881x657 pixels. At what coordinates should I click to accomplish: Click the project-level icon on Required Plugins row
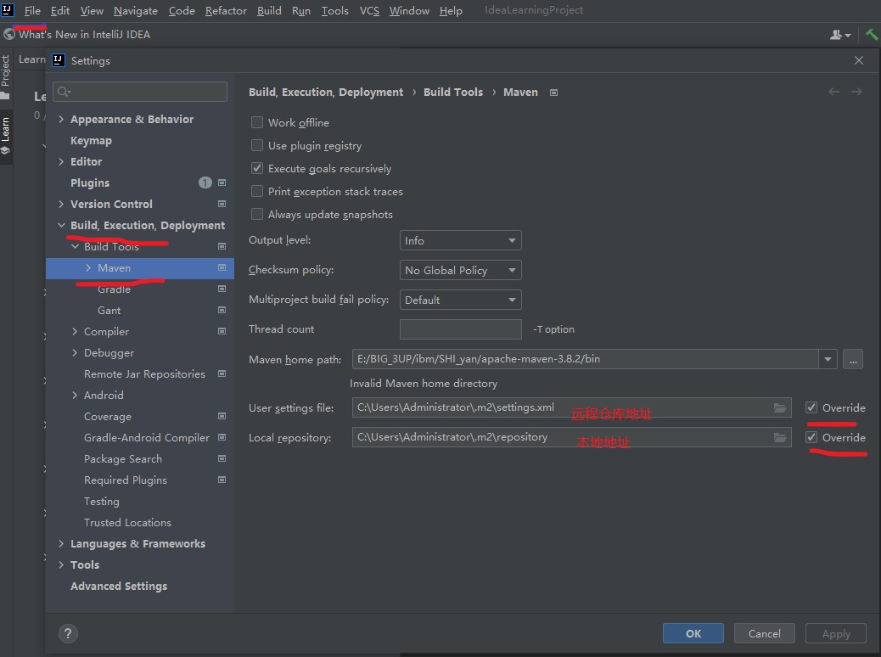pos(222,480)
